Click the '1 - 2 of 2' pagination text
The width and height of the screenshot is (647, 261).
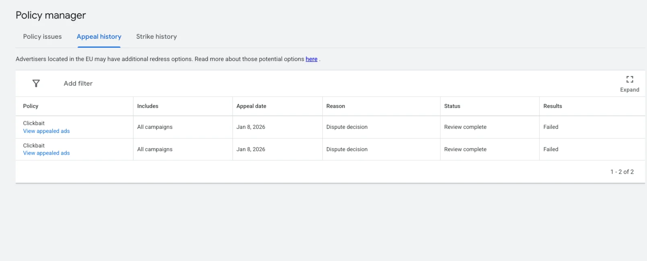[622, 172]
